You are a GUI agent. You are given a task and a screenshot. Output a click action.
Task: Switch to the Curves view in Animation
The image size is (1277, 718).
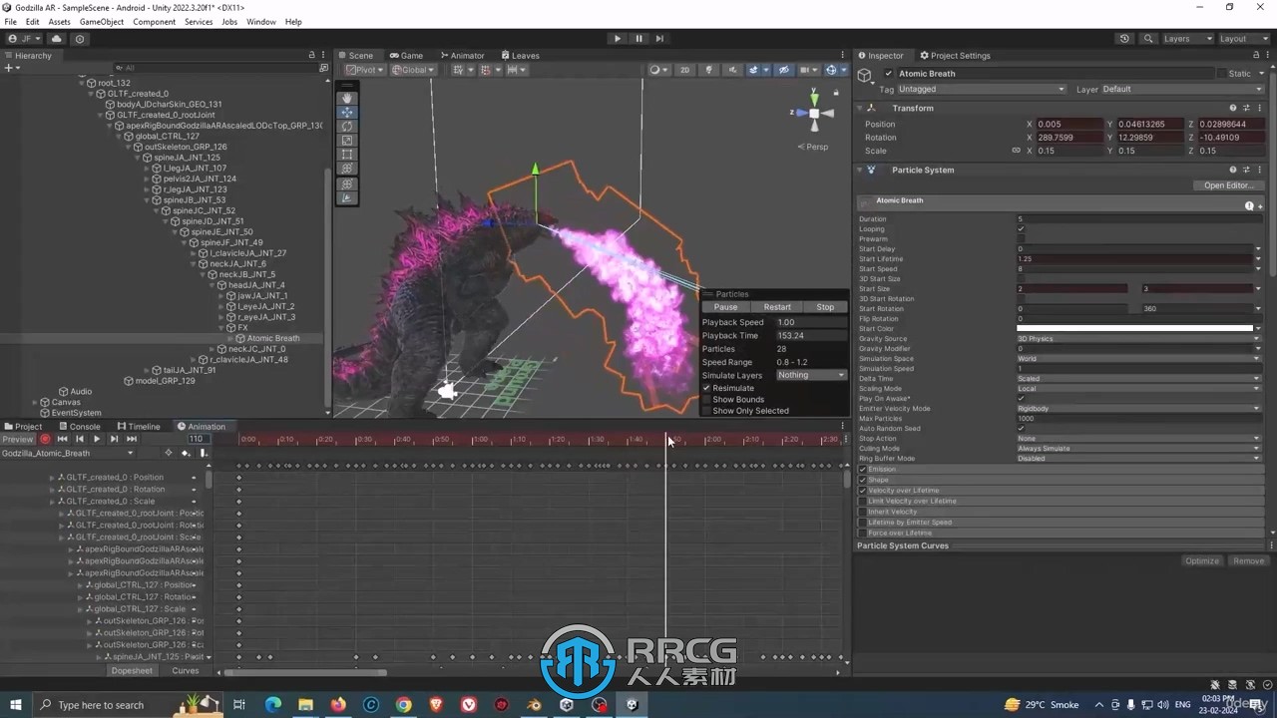tap(186, 671)
